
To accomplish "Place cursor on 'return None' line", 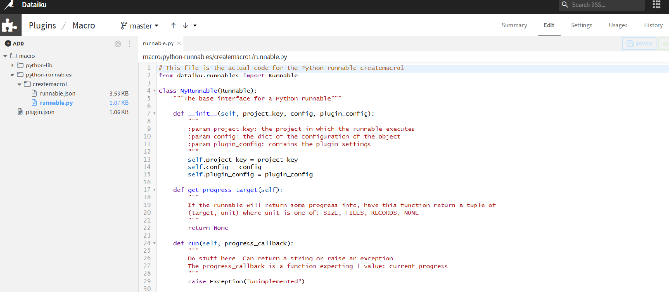I will click(x=208, y=228).
